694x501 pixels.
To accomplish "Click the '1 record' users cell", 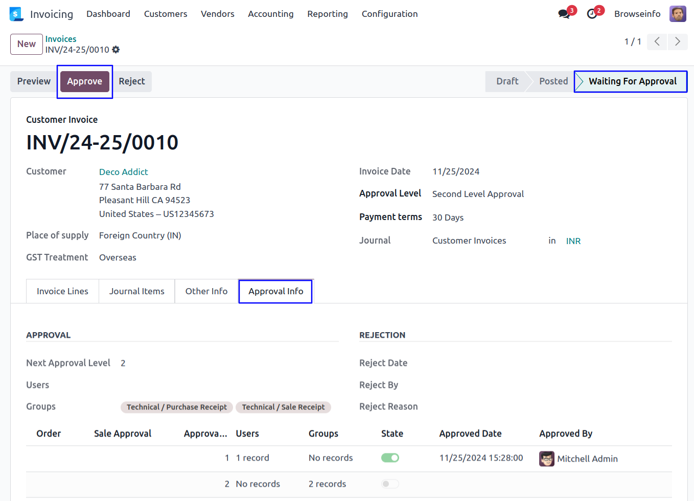I will [252, 458].
